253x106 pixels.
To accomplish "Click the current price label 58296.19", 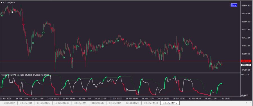I will [246, 65].
